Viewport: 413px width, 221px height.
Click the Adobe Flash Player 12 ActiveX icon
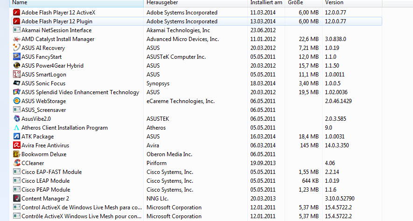17,13
